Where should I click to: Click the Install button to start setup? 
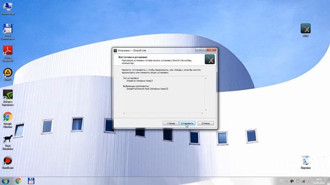click(x=187, y=123)
